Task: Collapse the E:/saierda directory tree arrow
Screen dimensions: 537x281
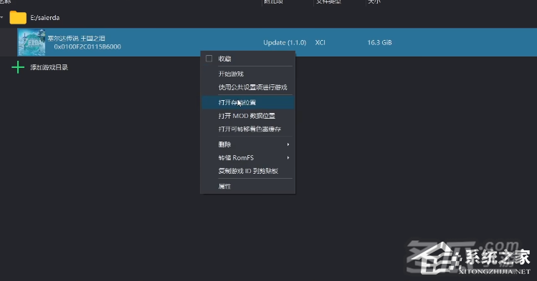Action: click(2, 17)
